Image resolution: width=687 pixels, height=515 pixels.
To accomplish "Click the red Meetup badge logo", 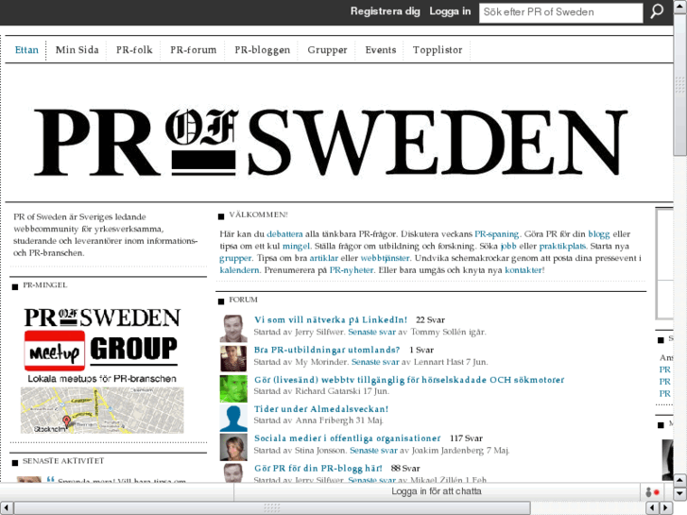I will point(55,351).
